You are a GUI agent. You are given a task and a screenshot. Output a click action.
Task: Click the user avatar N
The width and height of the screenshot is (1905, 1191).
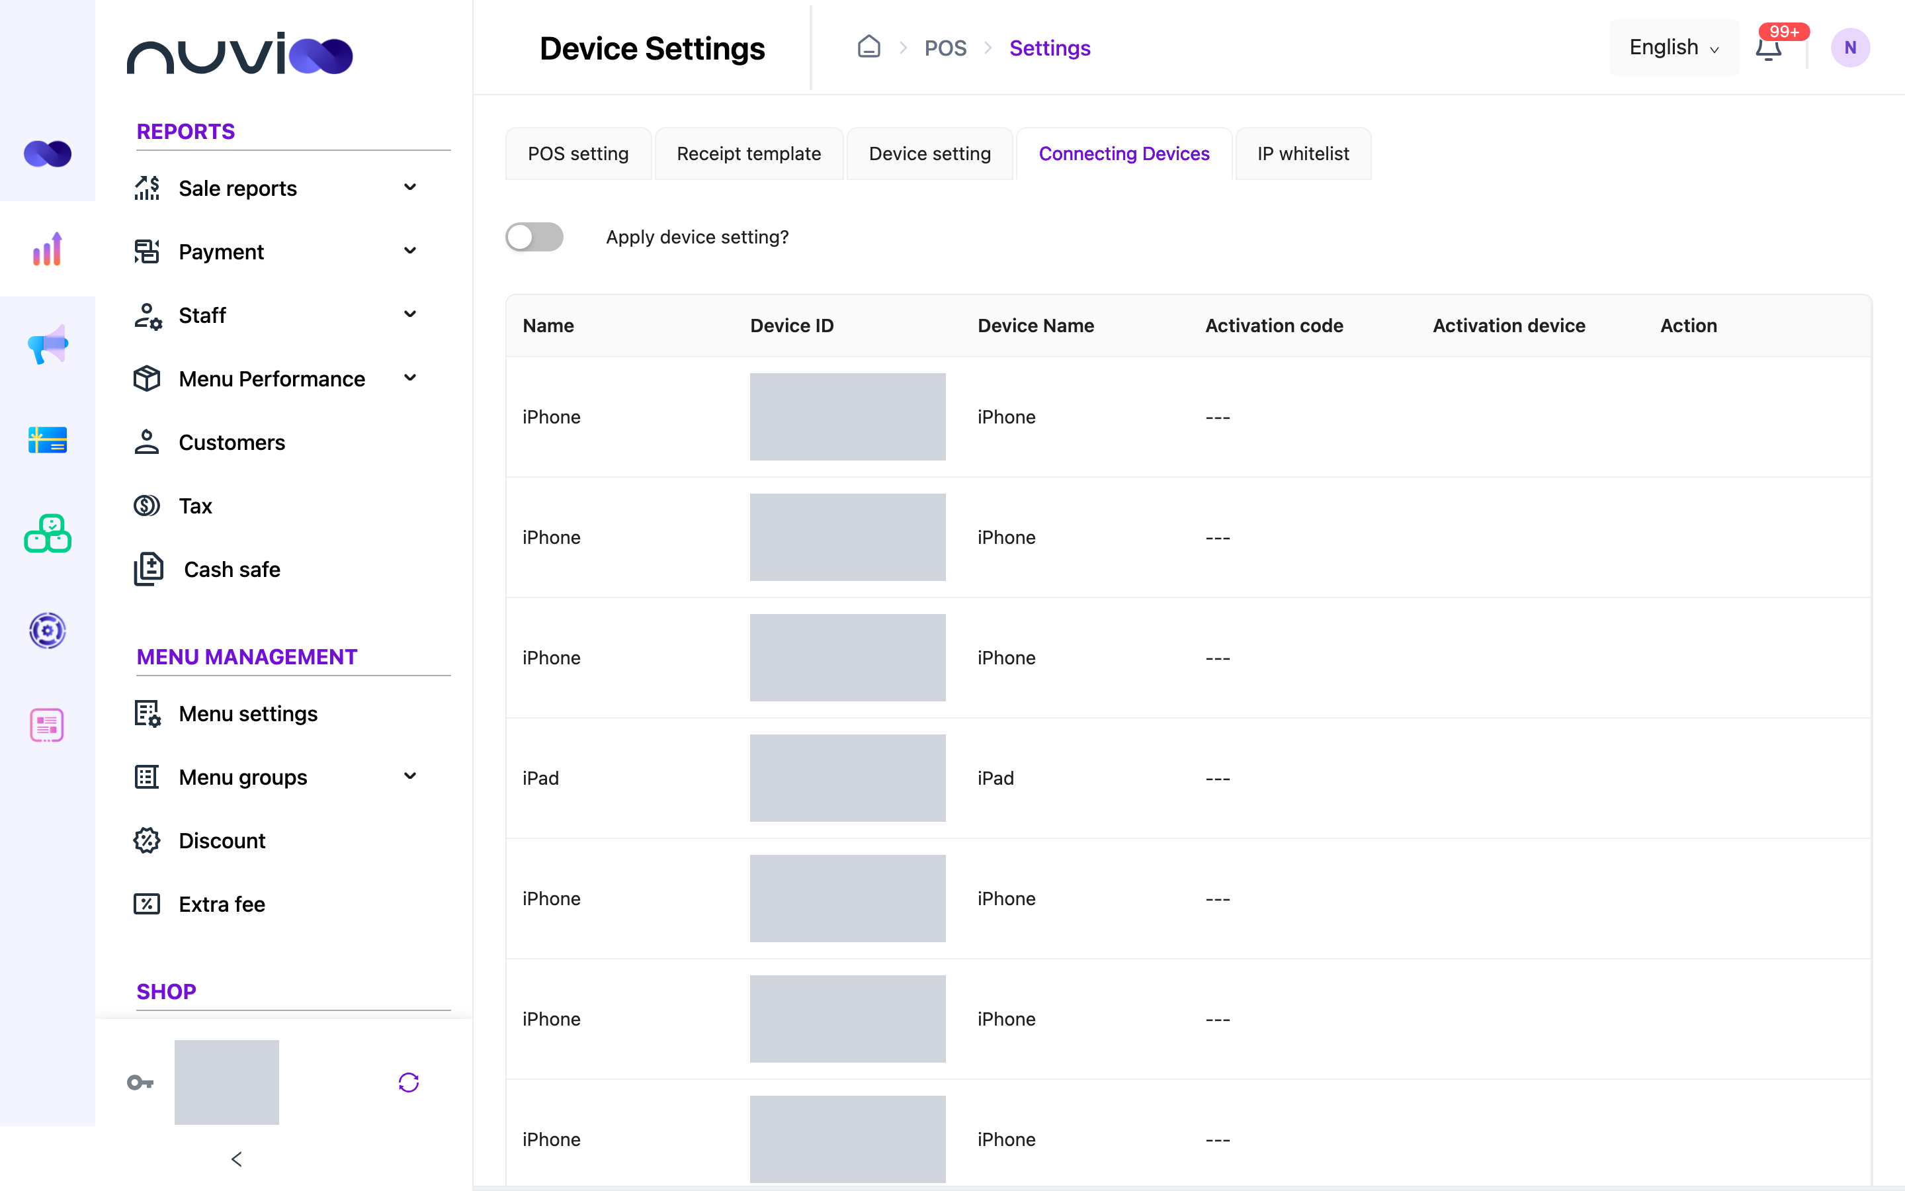1850,47
